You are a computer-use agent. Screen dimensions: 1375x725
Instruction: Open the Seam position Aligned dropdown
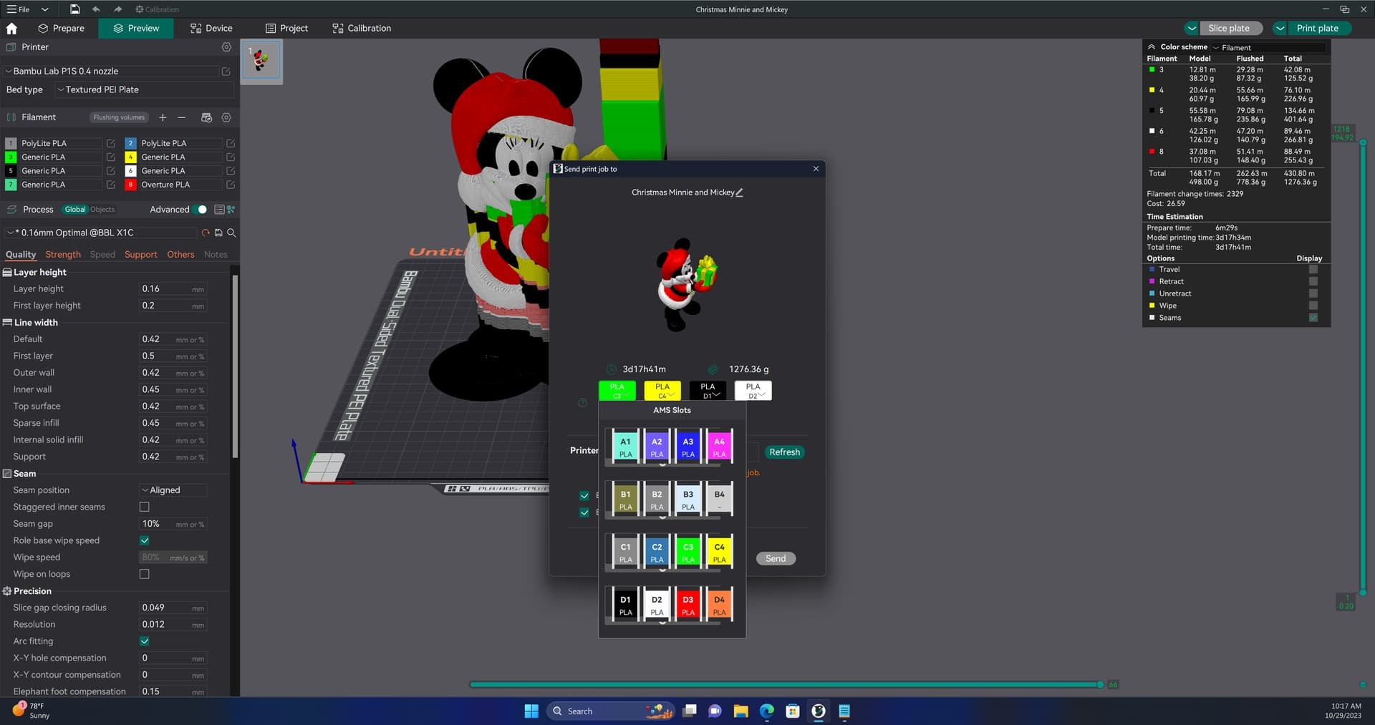click(x=173, y=490)
